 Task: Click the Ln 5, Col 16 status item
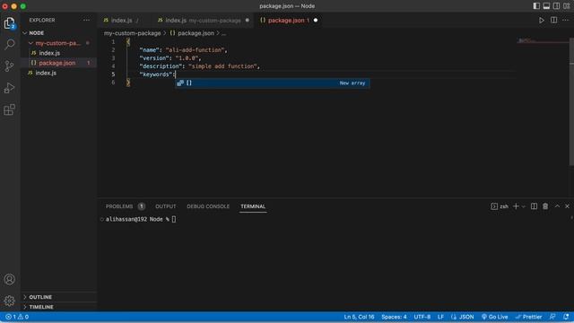[x=359, y=317]
